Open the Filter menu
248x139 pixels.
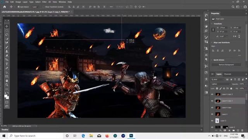[44, 2]
